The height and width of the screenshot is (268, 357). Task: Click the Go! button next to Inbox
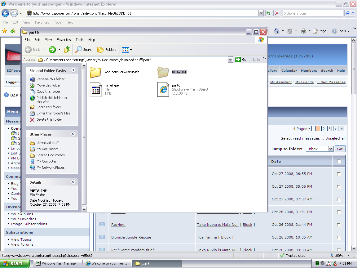click(340, 149)
